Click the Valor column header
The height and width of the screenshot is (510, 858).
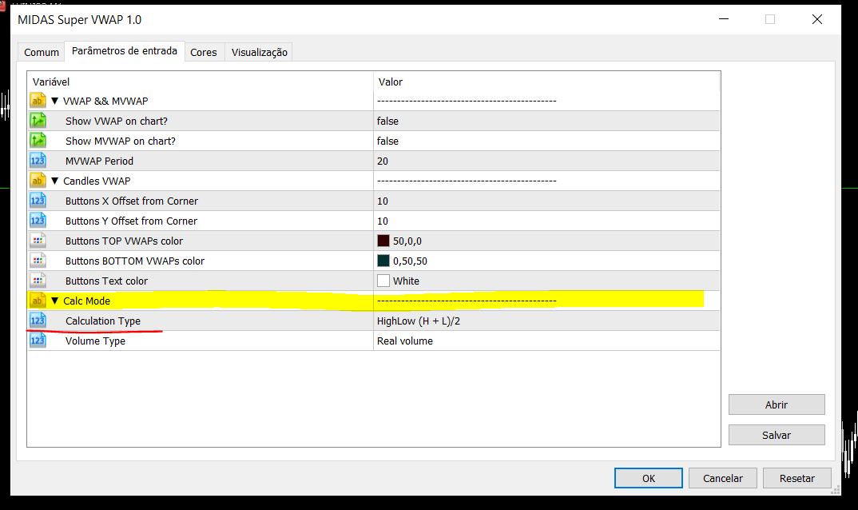[x=390, y=82]
